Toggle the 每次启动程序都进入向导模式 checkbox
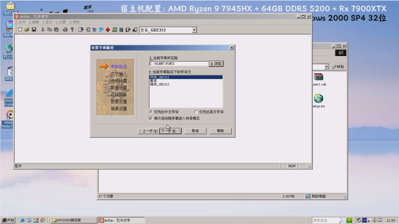This screenshot has height=224, width=399. pos(151,118)
